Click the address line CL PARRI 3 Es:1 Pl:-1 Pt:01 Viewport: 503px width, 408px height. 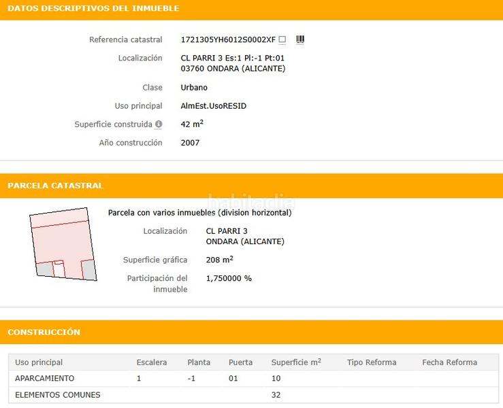(x=233, y=58)
